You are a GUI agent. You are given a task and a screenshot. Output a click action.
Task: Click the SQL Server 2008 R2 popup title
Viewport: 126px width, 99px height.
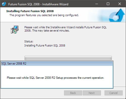[x=14, y=64]
